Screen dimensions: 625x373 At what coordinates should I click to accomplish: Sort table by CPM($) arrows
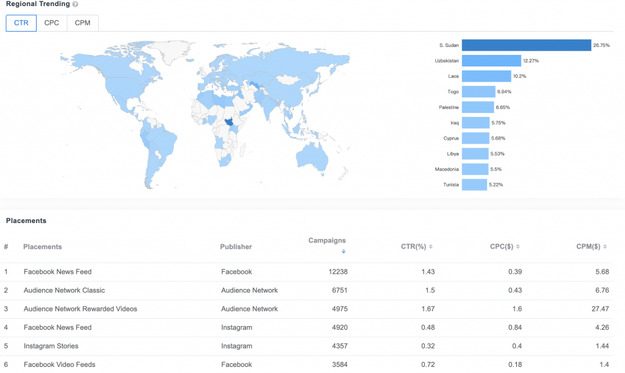click(605, 247)
